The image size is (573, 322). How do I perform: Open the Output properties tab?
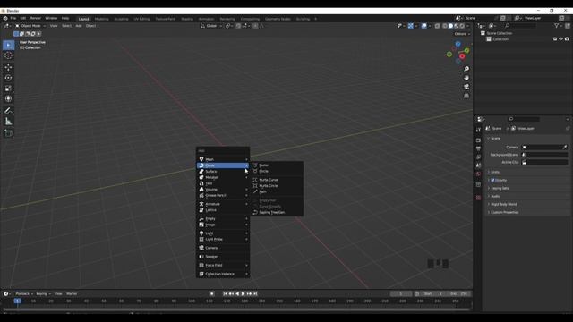pyautogui.click(x=478, y=148)
